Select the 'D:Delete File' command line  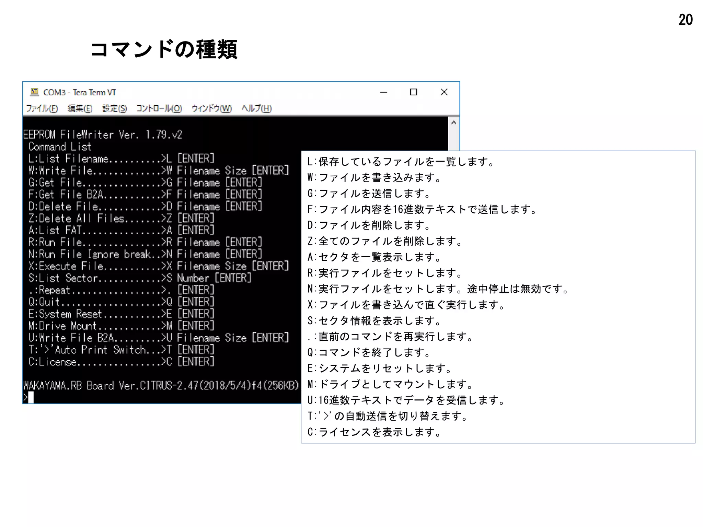[x=145, y=206]
